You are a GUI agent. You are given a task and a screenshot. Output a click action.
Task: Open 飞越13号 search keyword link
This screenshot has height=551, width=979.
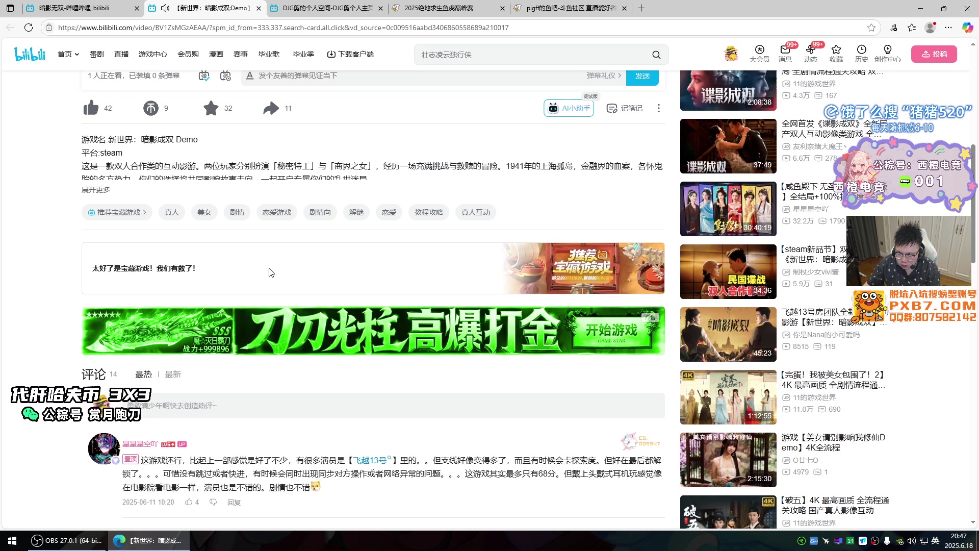coord(373,460)
